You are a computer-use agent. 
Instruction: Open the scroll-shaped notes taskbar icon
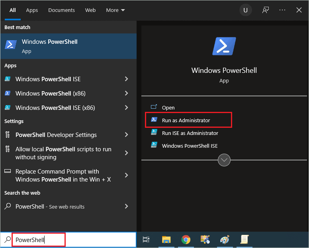244,239
